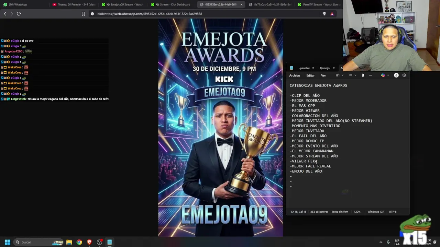The height and width of the screenshot is (247, 440).
Task: Switch to the 8e71a0ac blob tab
Action: pos(271,4)
